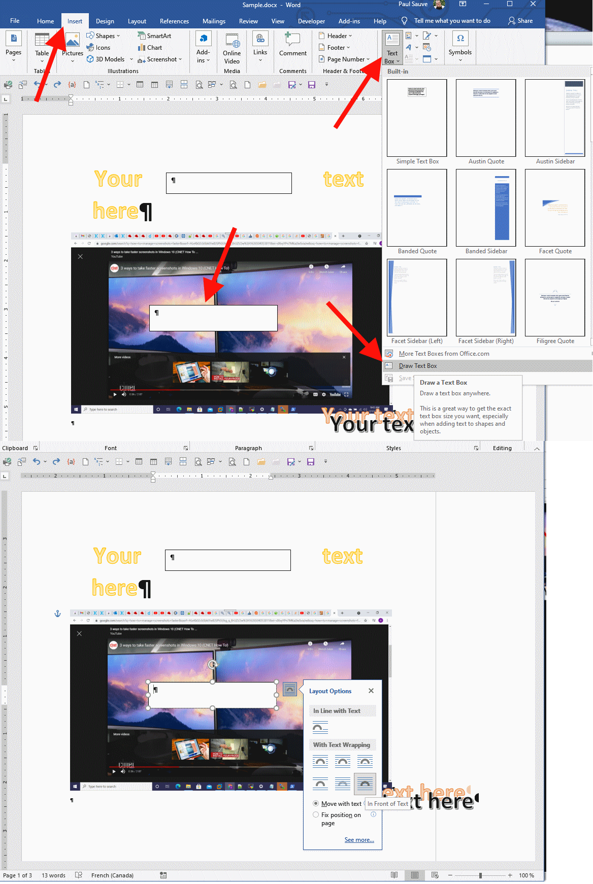Screen dimensions: 593x884
Task: Open the Footer dropdown
Action: pyautogui.click(x=335, y=48)
